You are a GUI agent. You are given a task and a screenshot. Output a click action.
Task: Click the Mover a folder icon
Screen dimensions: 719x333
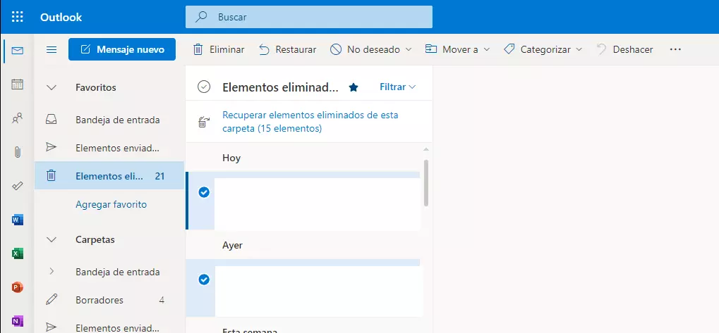tap(430, 49)
